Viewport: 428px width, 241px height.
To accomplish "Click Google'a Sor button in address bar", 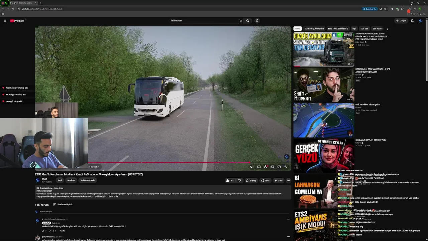I will point(369,9).
